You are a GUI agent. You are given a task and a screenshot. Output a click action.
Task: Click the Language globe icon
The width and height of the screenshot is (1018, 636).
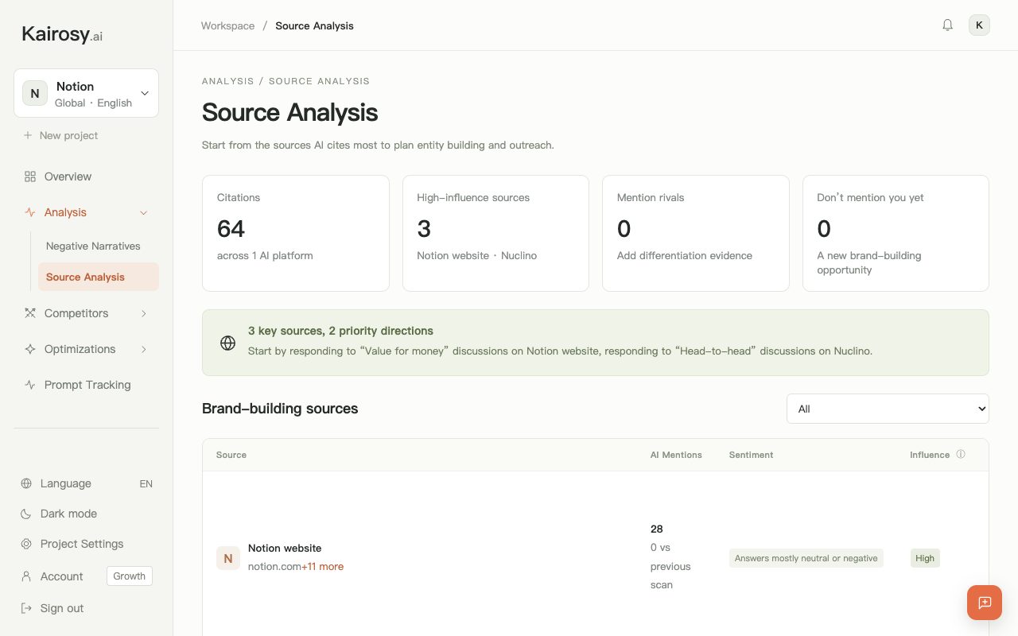26,483
